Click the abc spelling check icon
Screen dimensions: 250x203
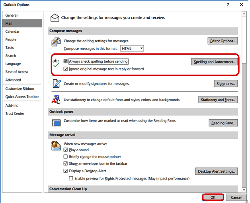click(56, 63)
